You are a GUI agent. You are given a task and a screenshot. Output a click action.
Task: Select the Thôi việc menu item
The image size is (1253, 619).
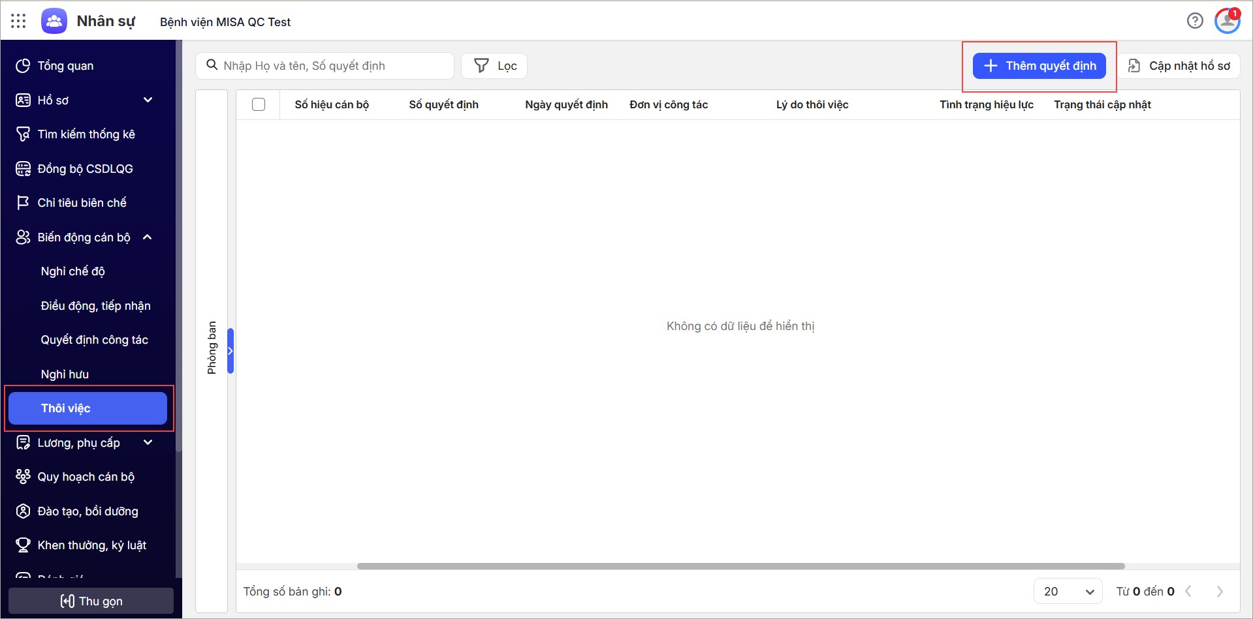coord(88,408)
